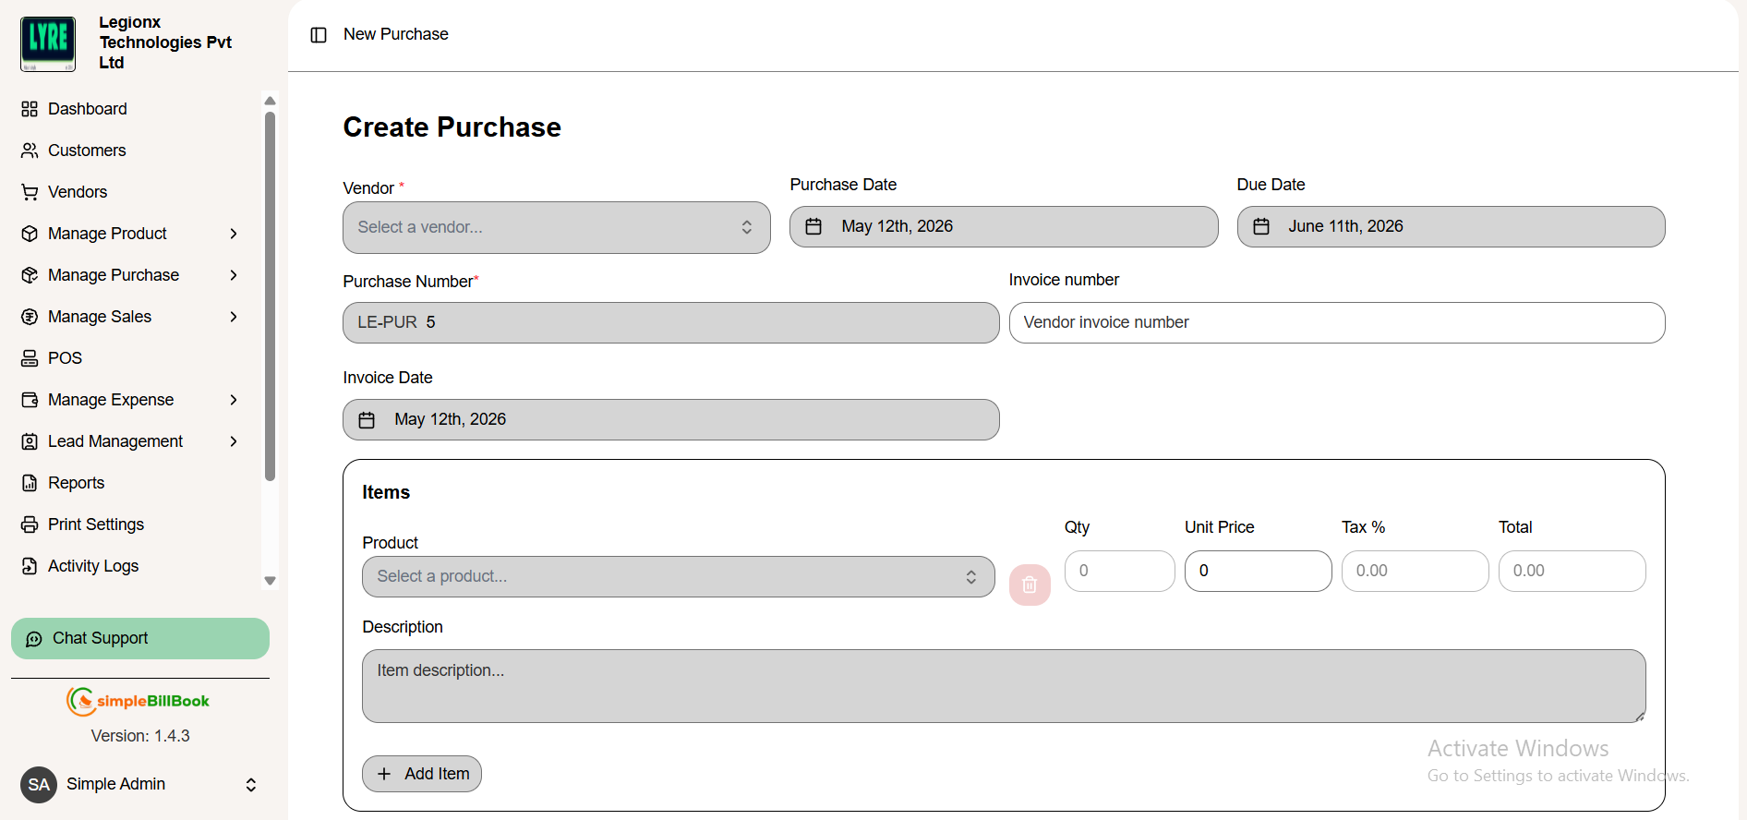Click the POS register icon
This screenshot has height=820, width=1747.
[30, 358]
